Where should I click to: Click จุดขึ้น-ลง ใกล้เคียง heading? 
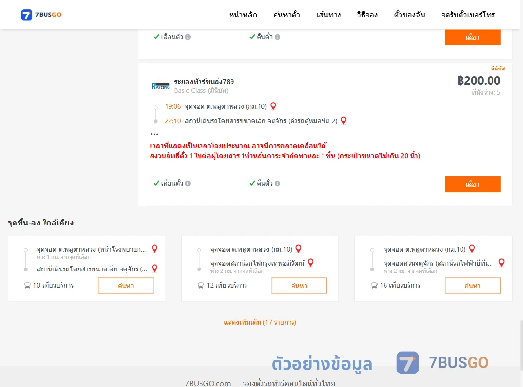coord(41,223)
